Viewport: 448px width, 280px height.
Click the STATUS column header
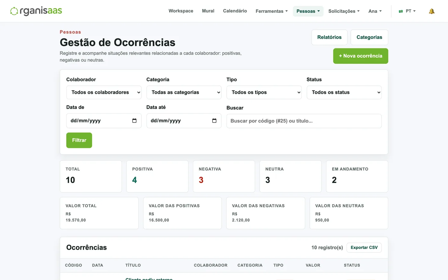point(352,265)
